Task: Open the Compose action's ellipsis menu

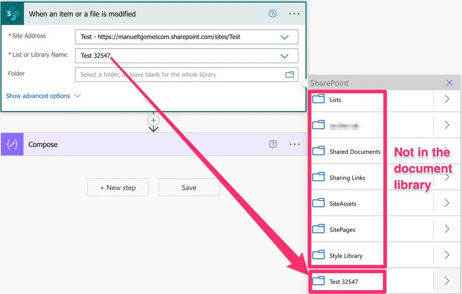Action: 294,145
